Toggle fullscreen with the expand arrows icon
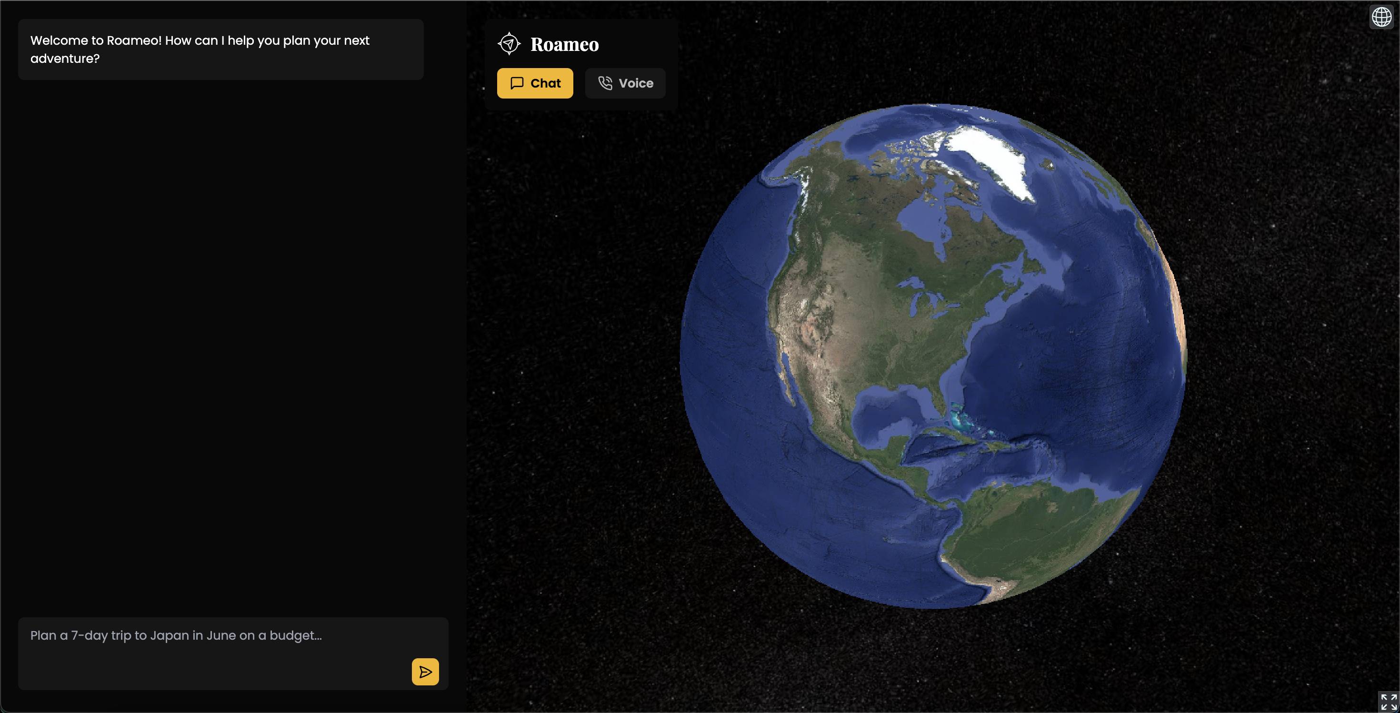The height and width of the screenshot is (713, 1400). (x=1389, y=702)
